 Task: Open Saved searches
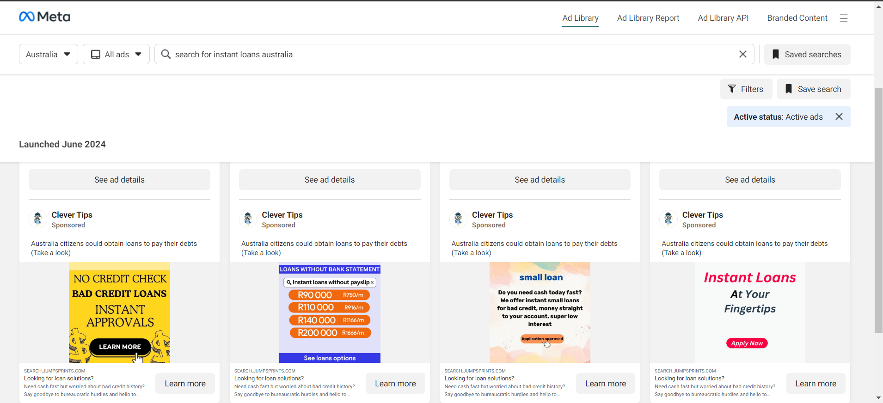(807, 54)
